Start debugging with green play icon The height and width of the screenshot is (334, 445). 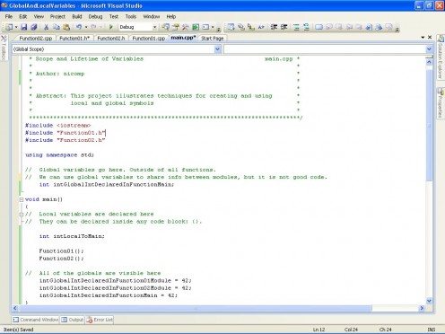111,27
